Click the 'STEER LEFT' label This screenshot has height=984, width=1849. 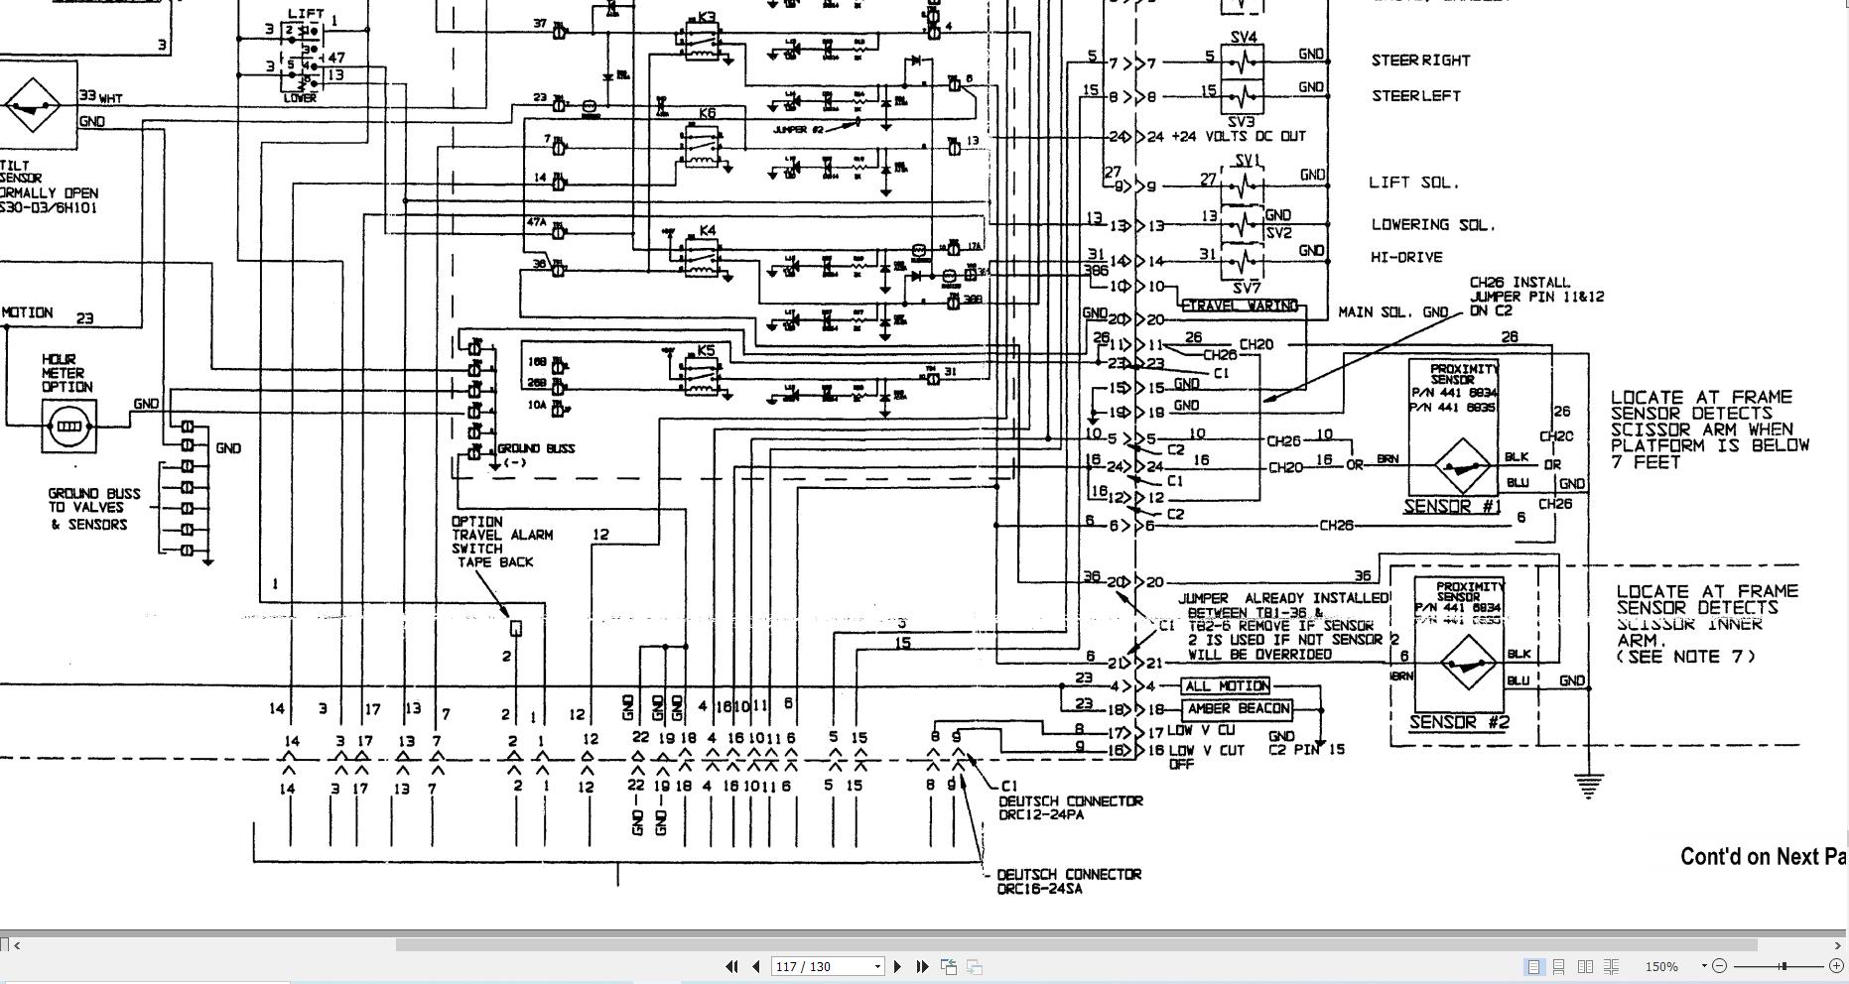click(1415, 96)
